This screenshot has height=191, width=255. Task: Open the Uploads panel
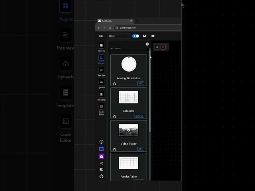101,82
